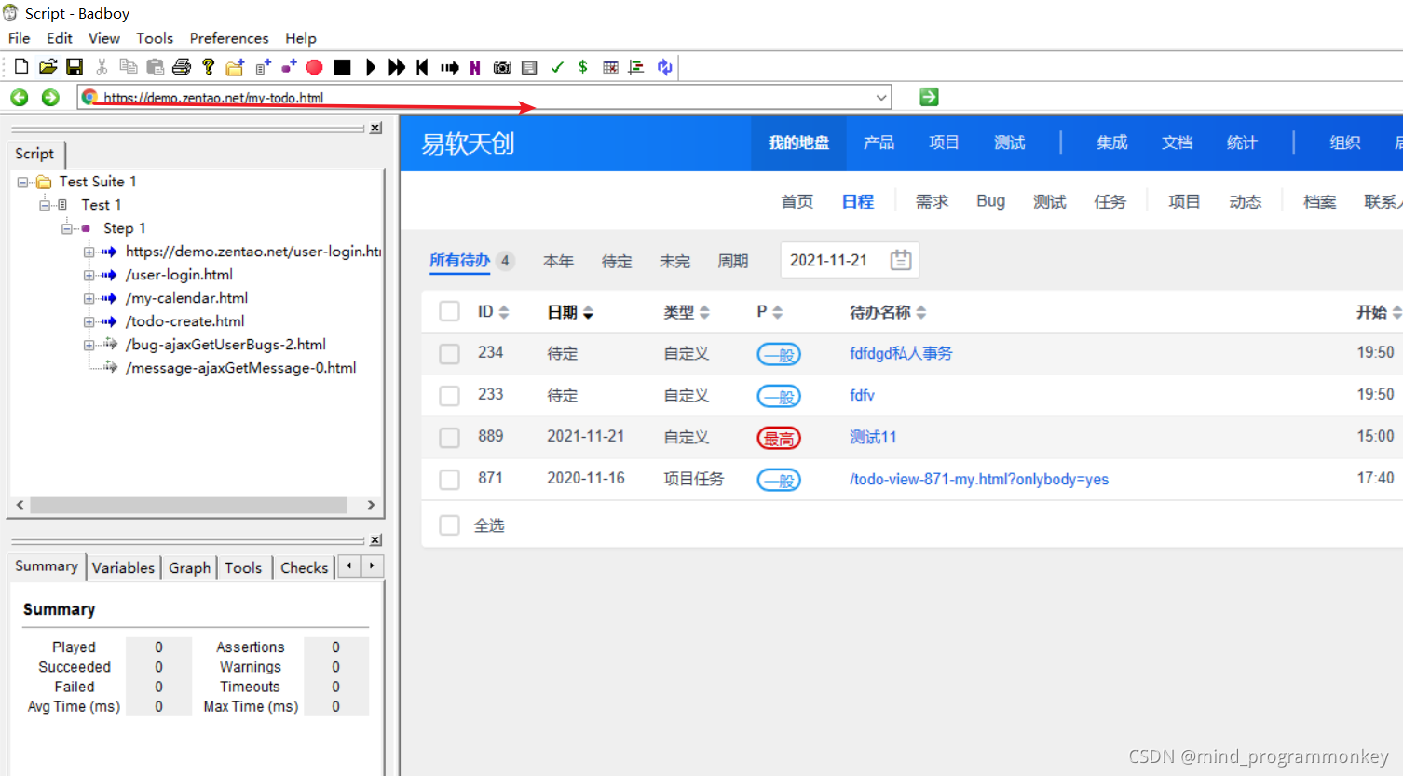Select the 全选 select-all checkbox
Viewport: 1403px width, 776px height.
tap(449, 524)
